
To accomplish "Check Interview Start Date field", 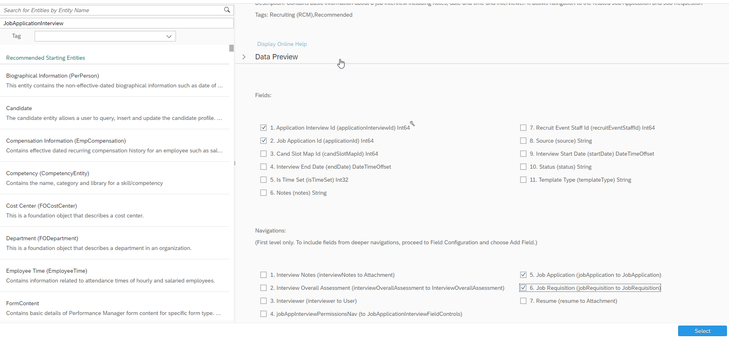I will [x=523, y=154].
